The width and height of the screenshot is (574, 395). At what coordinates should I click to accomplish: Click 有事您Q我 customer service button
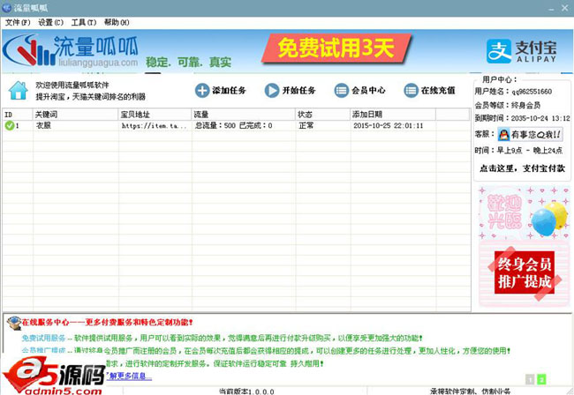coord(530,135)
